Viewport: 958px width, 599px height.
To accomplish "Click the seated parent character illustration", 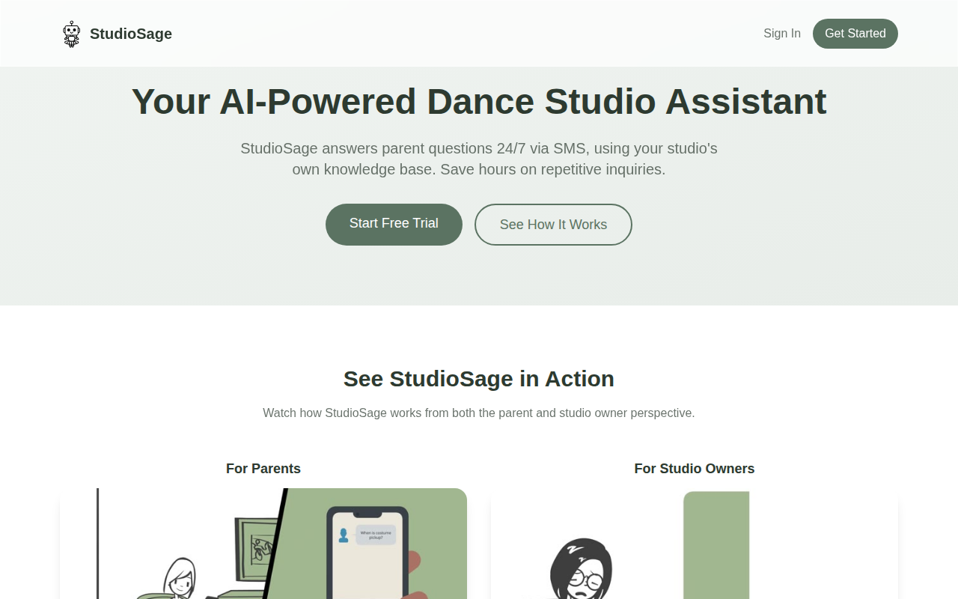I will (180, 577).
